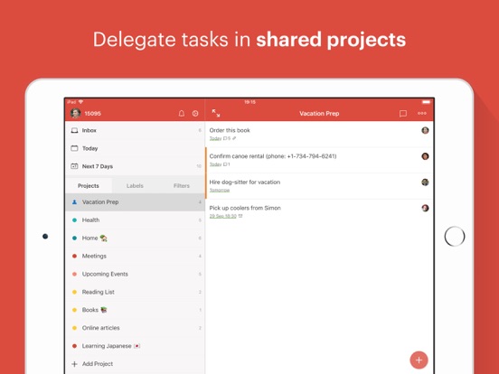Open the Health project
Image resolution: width=499 pixels, height=374 pixels.
tap(136, 220)
